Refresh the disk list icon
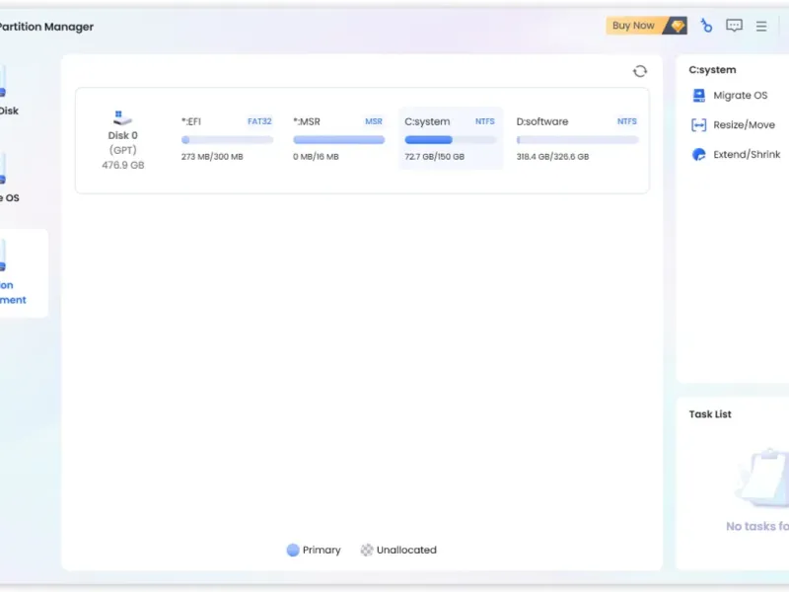This screenshot has width=789, height=592. click(640, 71)
